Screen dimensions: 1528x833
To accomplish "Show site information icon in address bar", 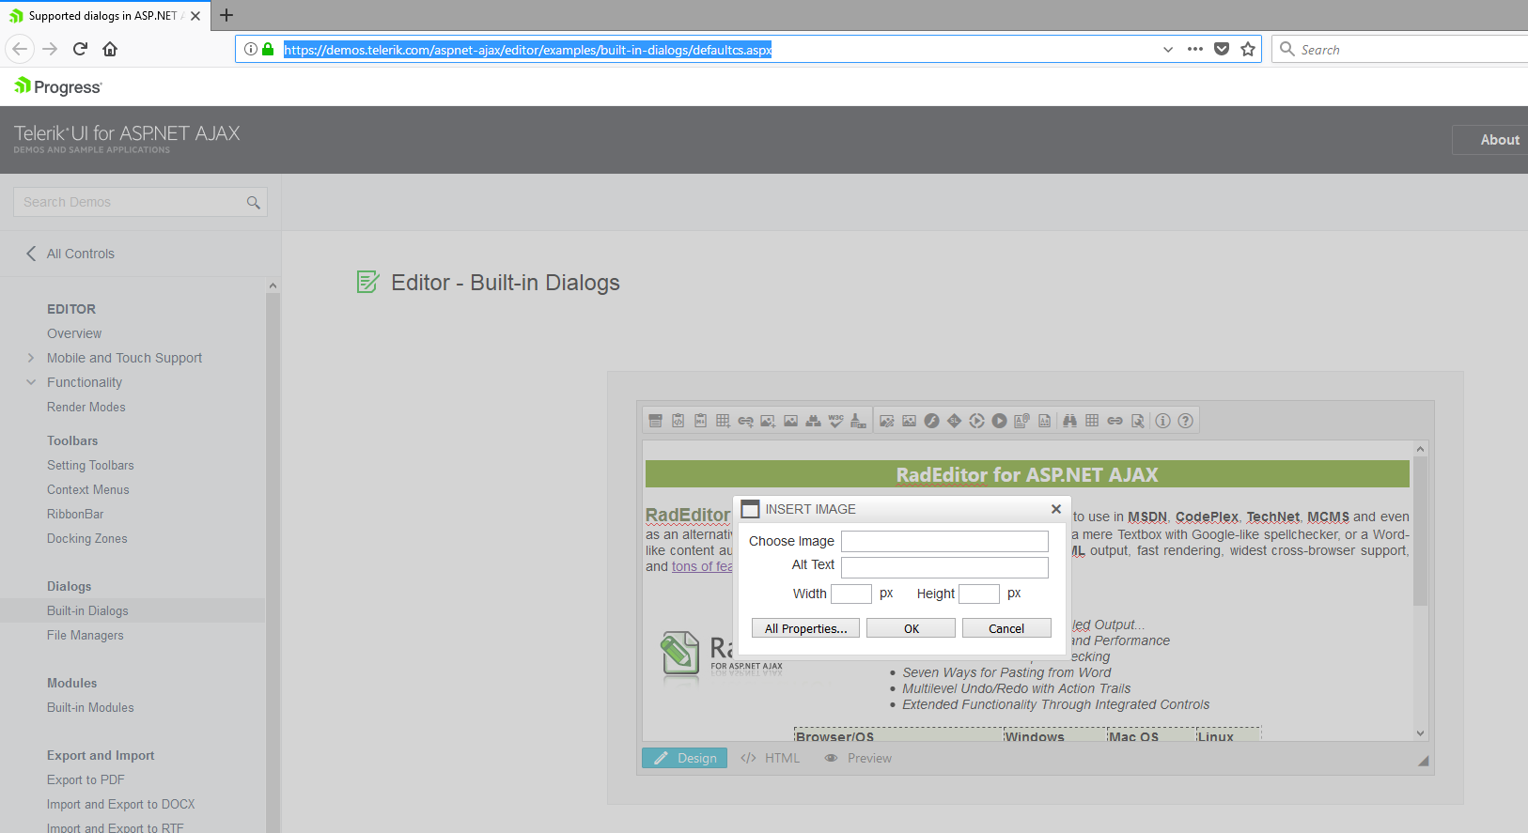I will pos(251,49).
